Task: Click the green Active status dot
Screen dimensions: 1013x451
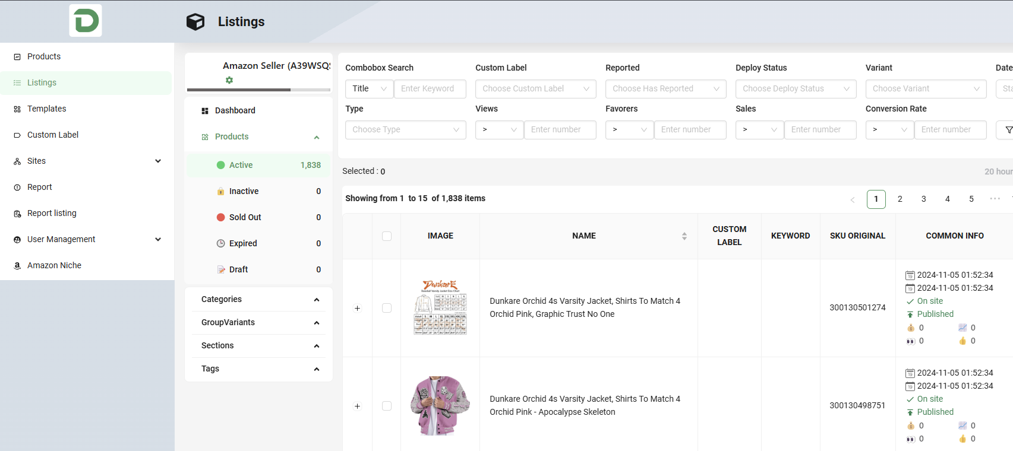Action: [x=220, y=165]
